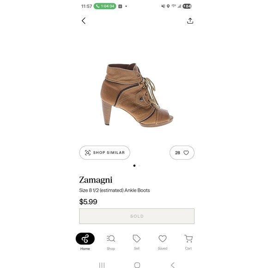Open the Shop tab
The image size is (268, 268).
point(111,243)
